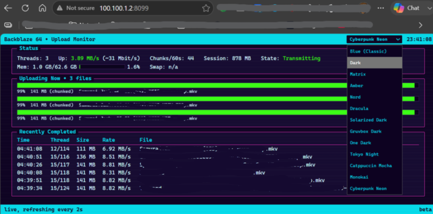433x214 pixels.
Task: Click the Time column header
Action: [x=23, y=140]
